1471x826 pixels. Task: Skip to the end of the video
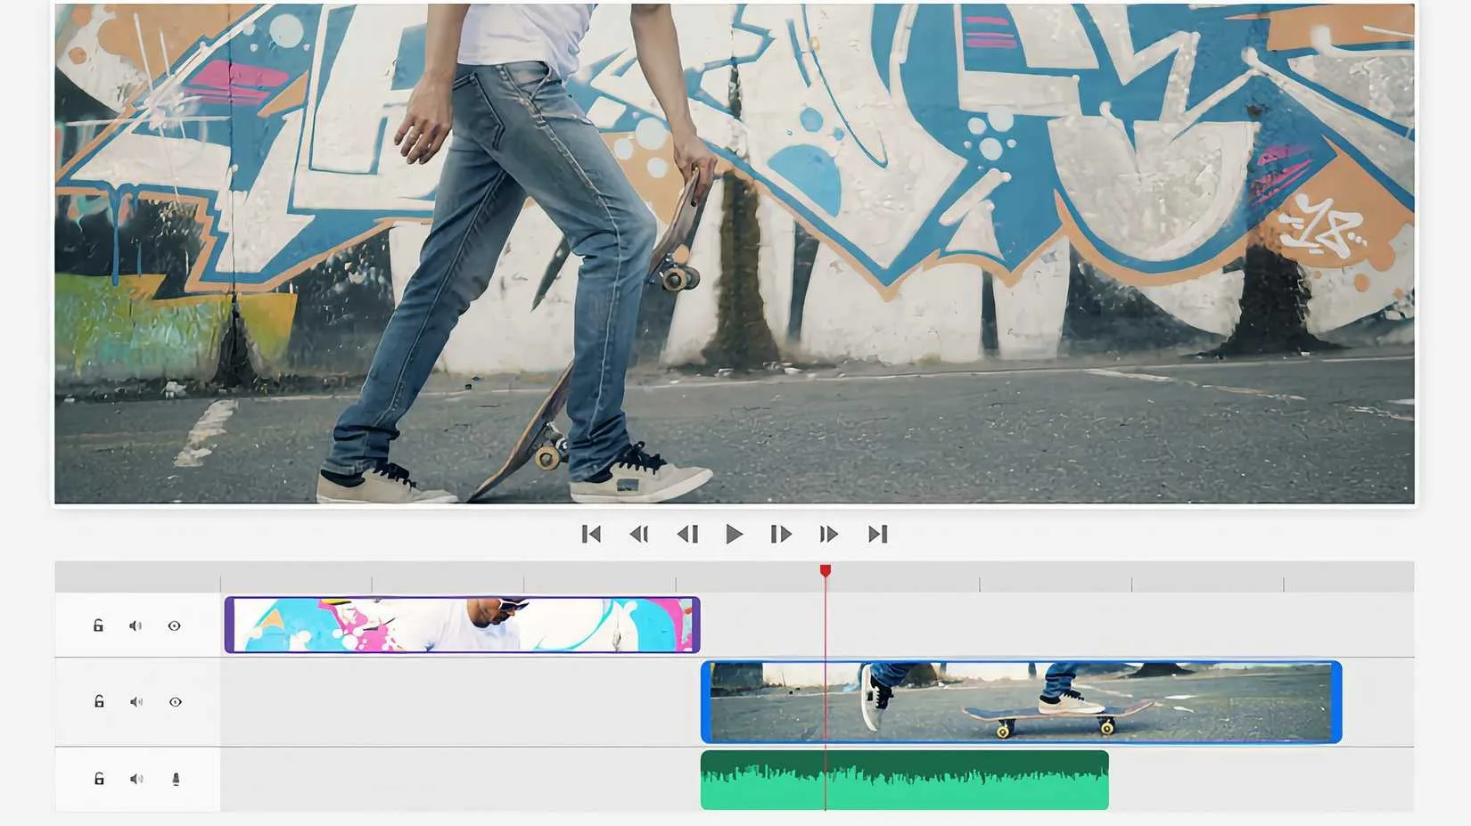pyautogui.click(x=878, y=534)
